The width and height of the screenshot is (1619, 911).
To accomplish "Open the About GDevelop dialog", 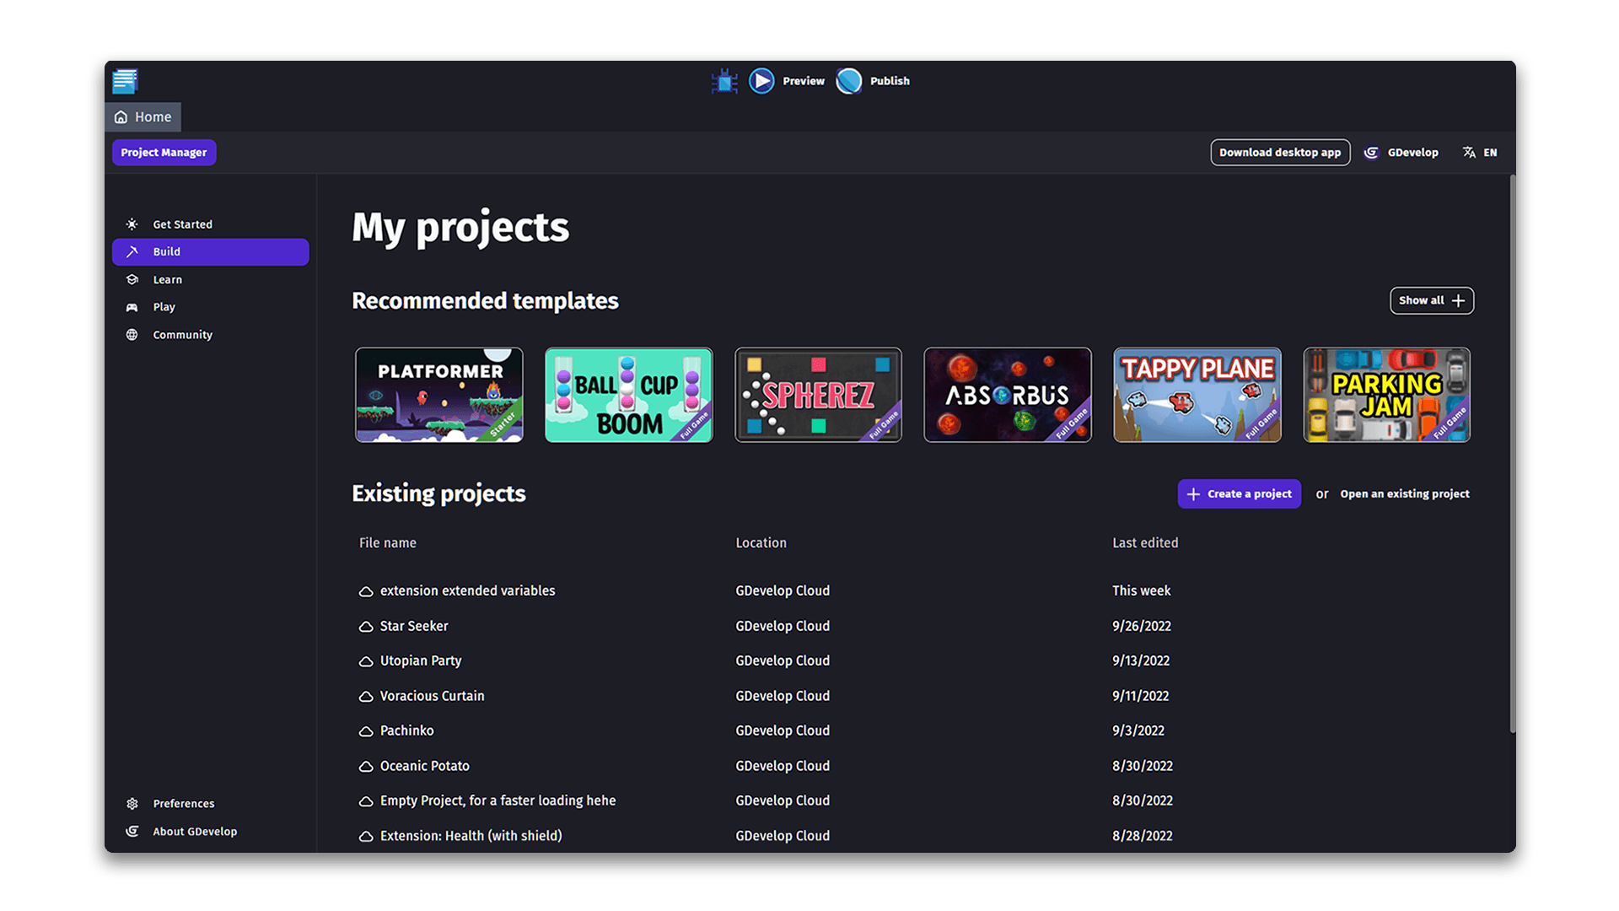I will 195,831.
